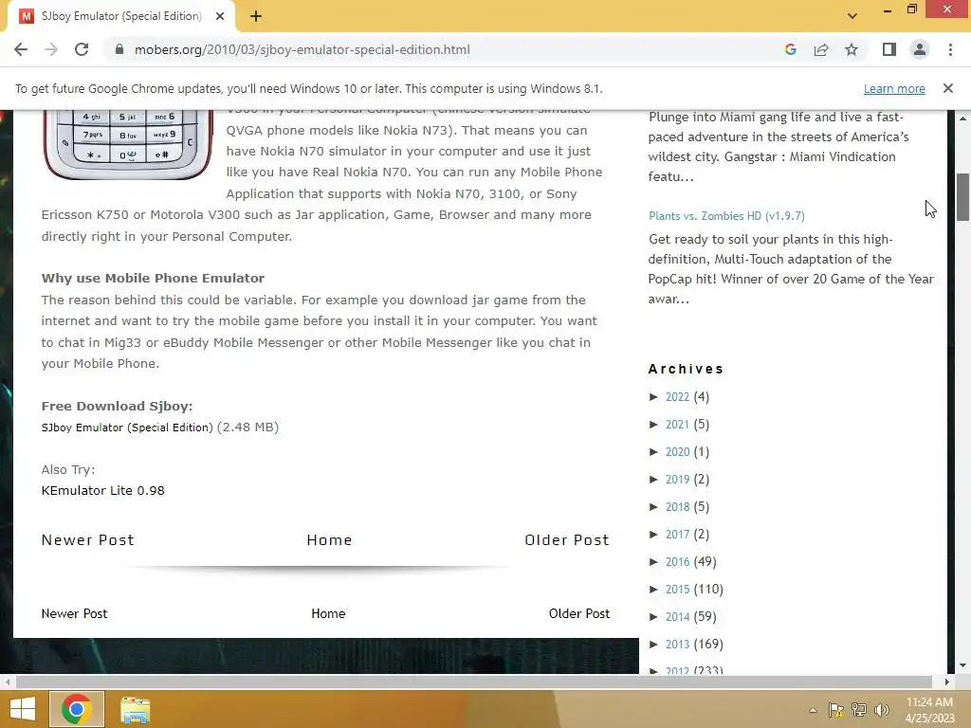
Task: Click the address bar URL
Action: 302,49
